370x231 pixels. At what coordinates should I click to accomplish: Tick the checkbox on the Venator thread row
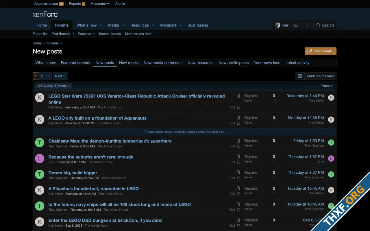[238, 107]
